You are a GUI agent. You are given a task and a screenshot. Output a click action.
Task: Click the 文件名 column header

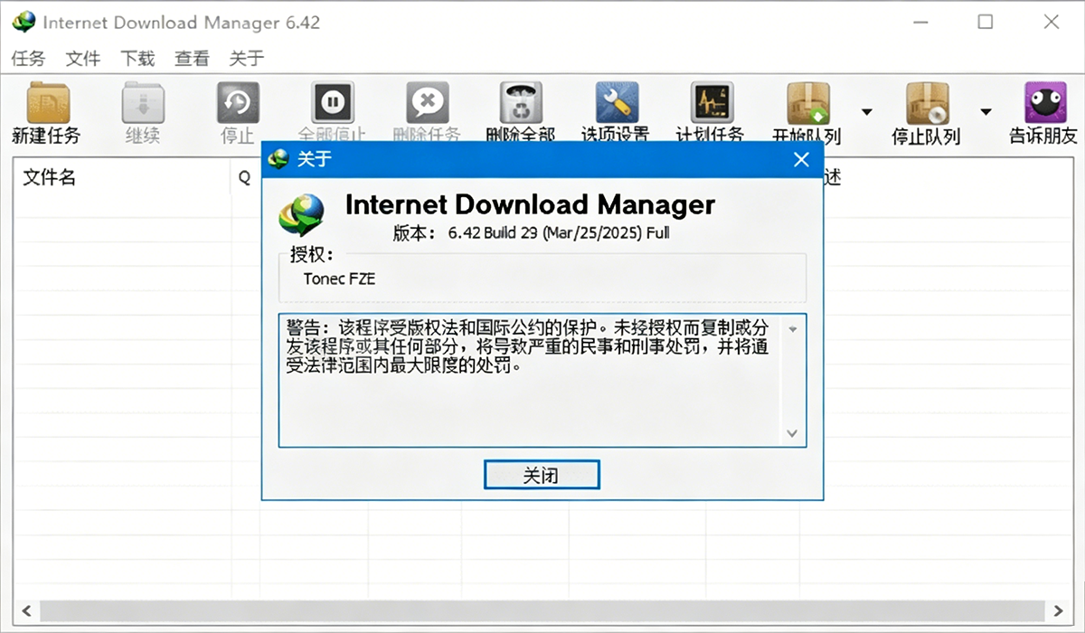[x=49, y=177]
